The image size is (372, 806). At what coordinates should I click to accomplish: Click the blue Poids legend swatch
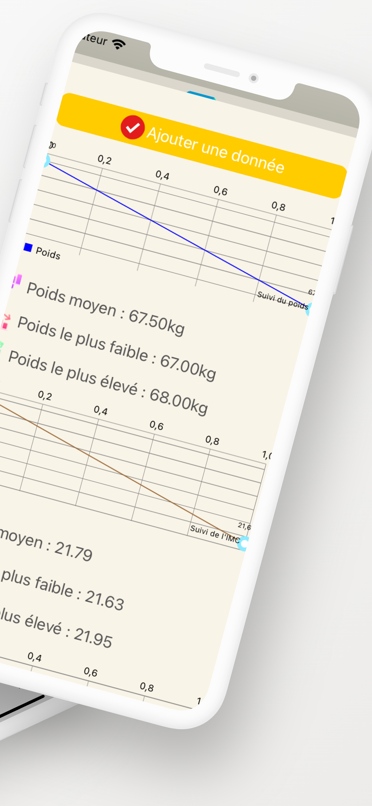[28, 248]
